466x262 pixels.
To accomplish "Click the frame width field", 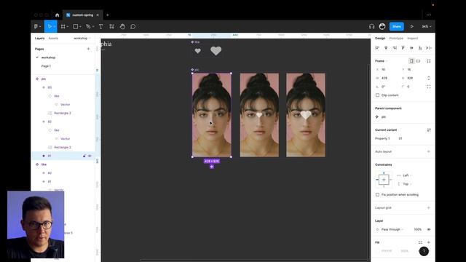I will (388, 78).
